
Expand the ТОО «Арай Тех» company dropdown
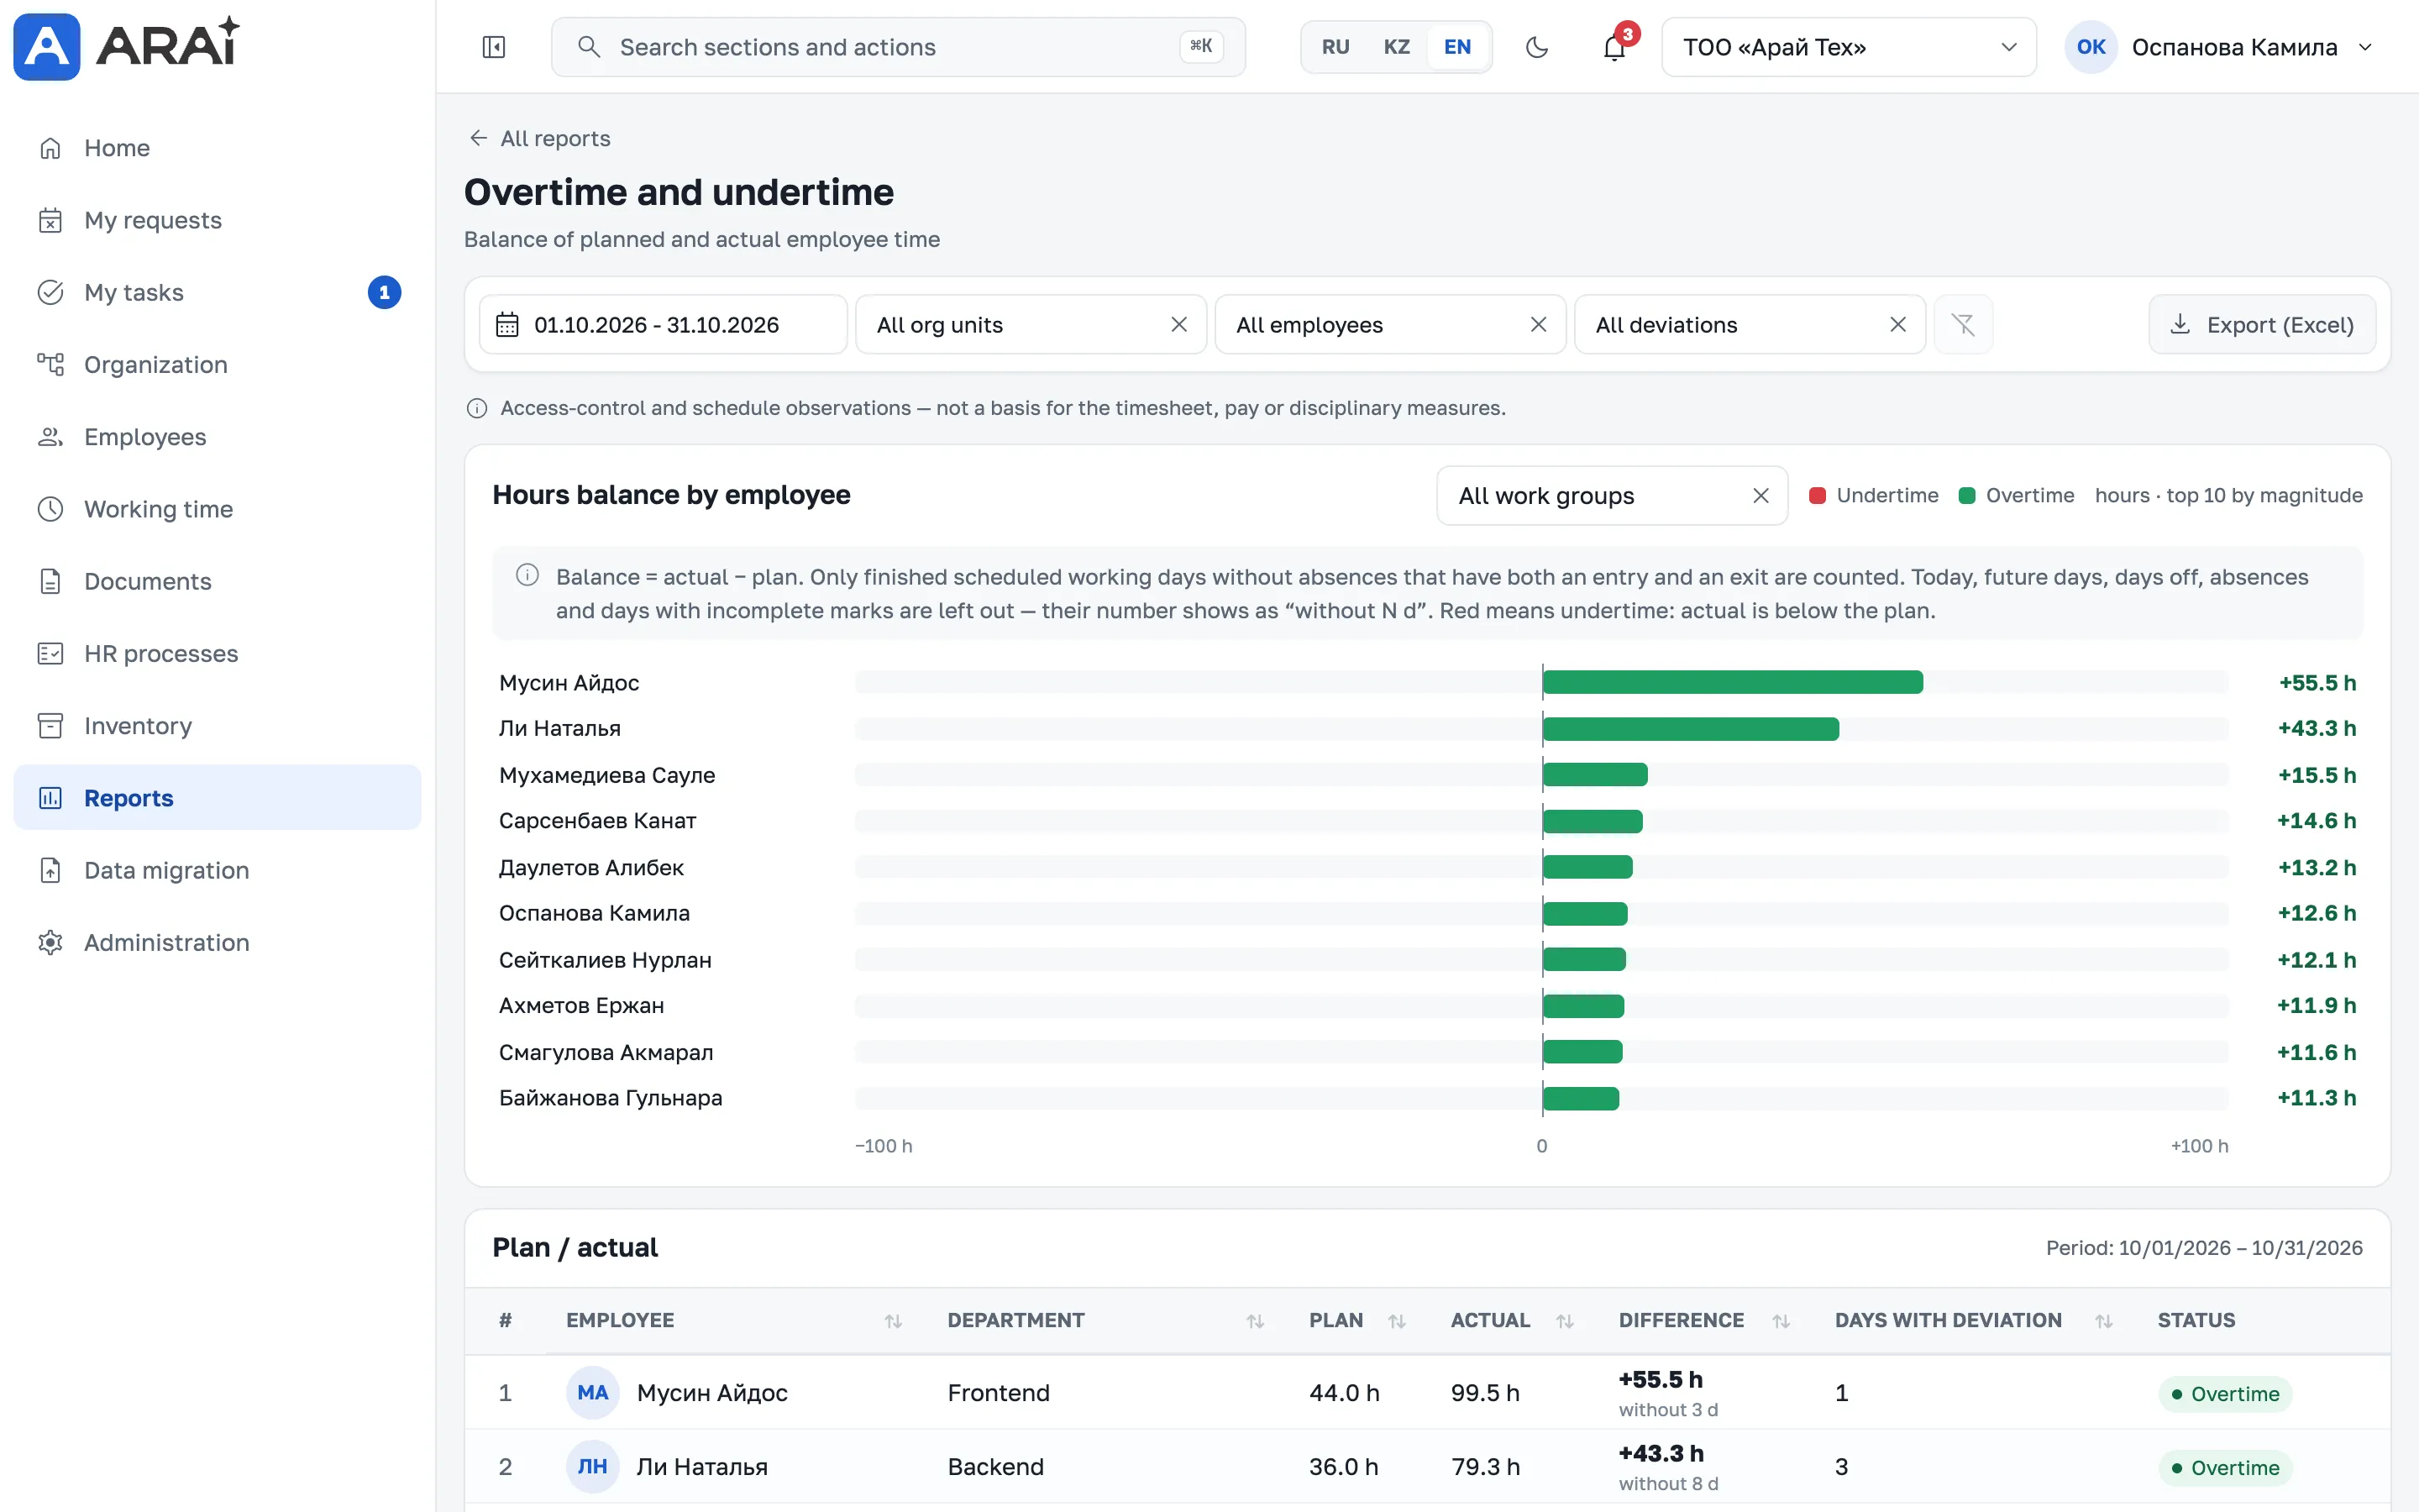(x=1848, y=47)
